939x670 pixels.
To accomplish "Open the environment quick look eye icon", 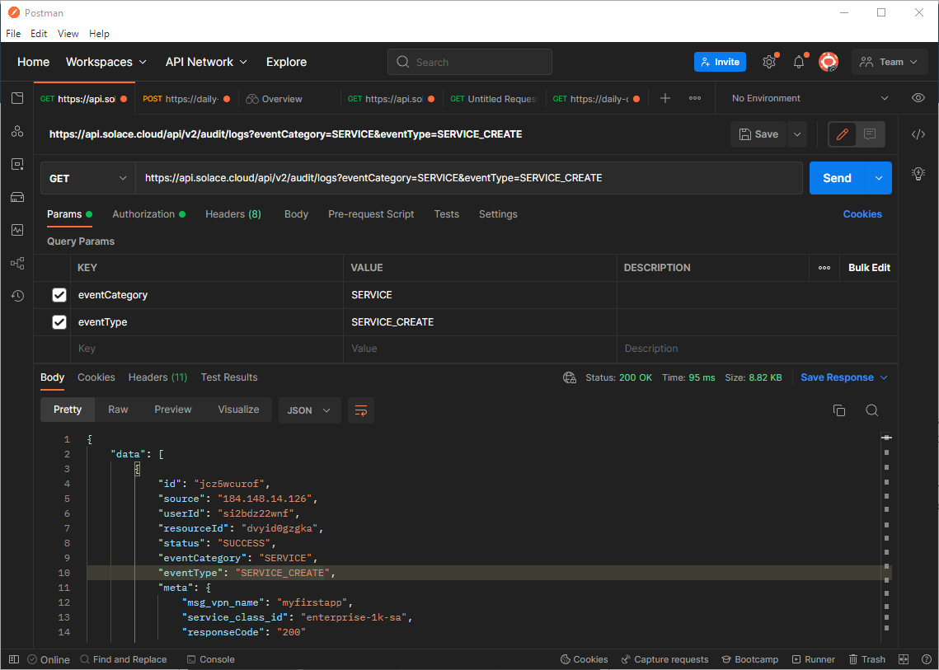I will [918, 98].
